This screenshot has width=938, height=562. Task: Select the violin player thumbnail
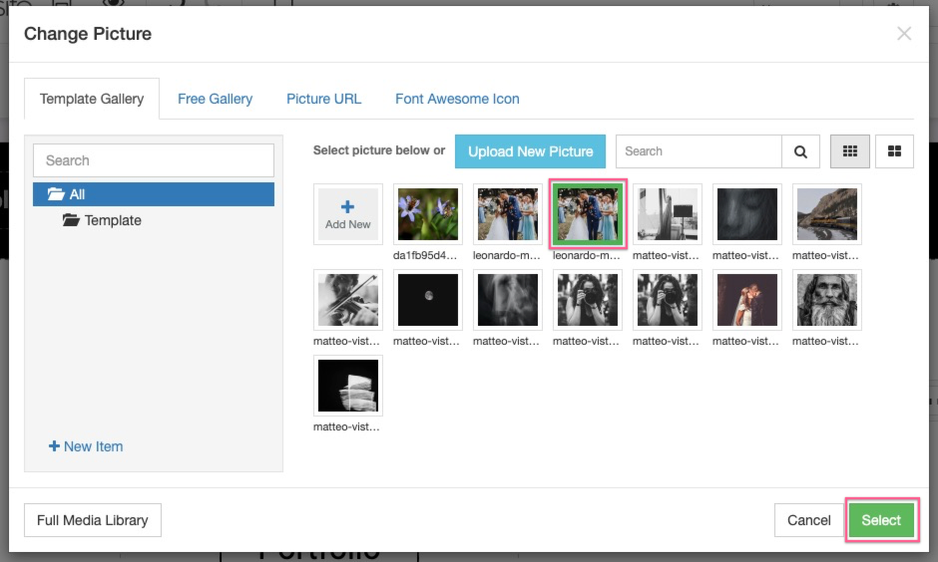point(348,300)
